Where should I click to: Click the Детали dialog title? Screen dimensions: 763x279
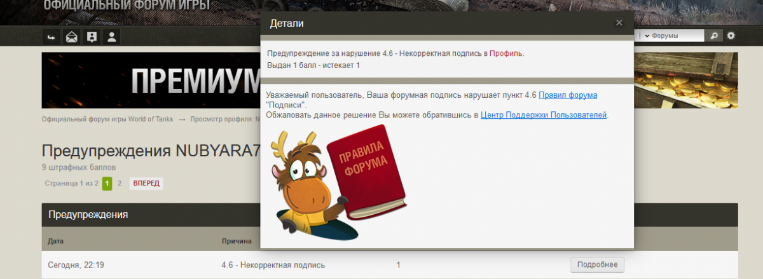(x=287, y=24)
